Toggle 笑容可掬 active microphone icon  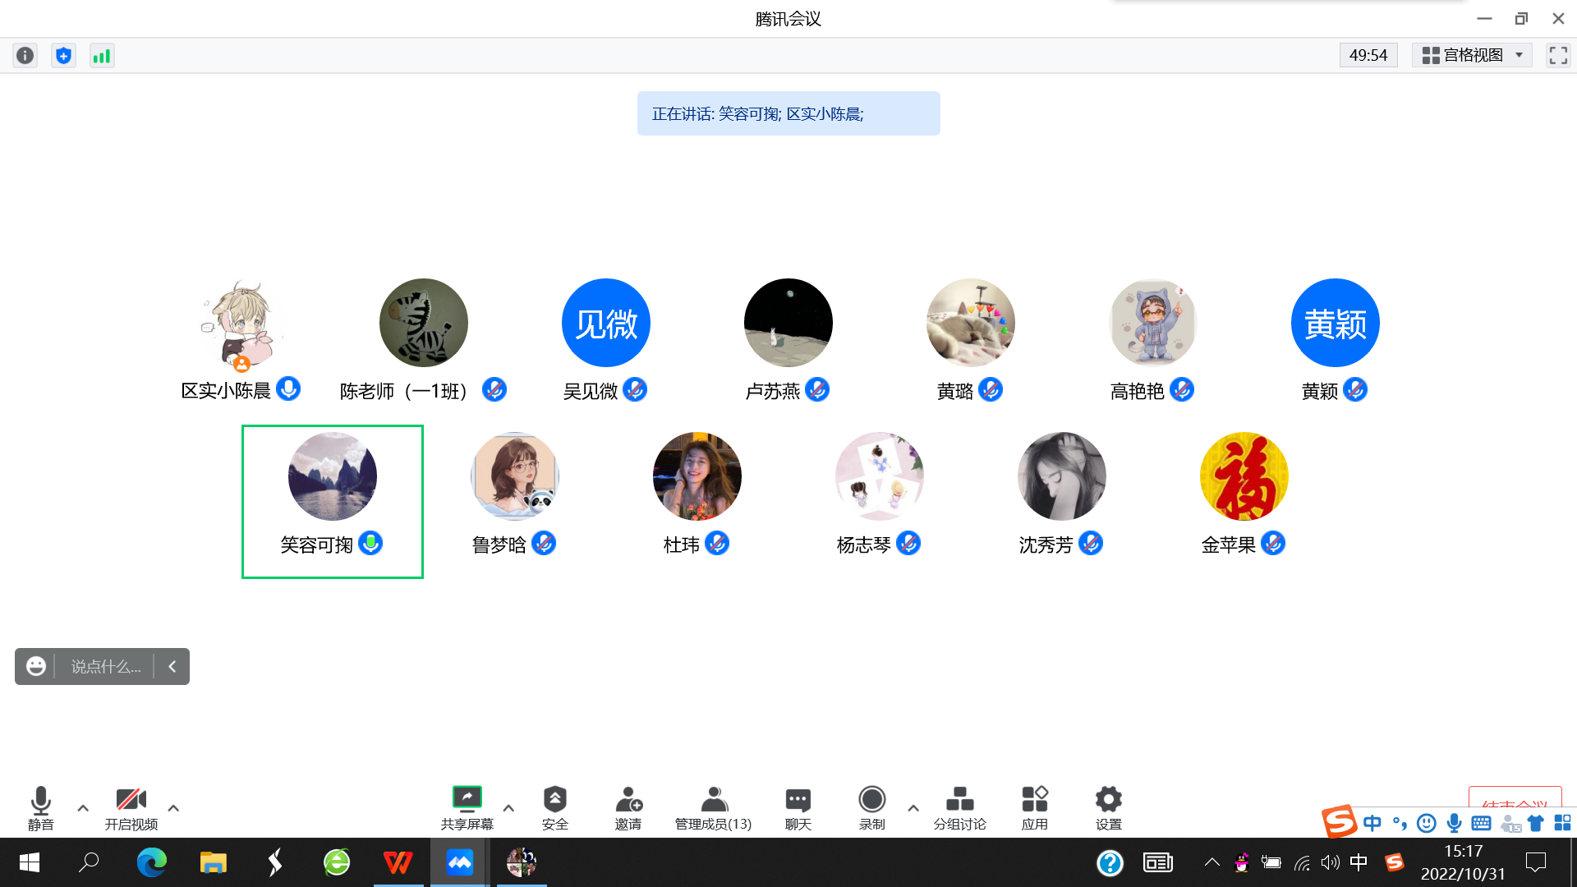(370, 543)
